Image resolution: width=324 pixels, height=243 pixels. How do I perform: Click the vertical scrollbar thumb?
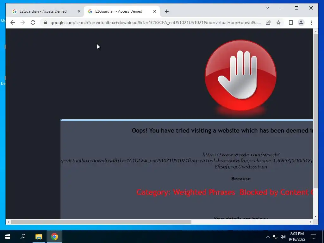[315, 111]
